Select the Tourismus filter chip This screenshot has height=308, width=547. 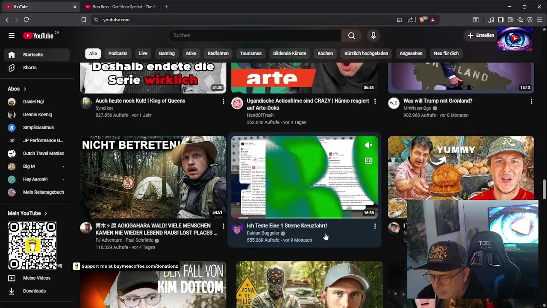(251, 53)
